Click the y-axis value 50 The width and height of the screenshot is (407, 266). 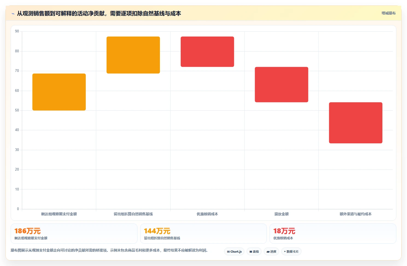(x=17, y=110)
